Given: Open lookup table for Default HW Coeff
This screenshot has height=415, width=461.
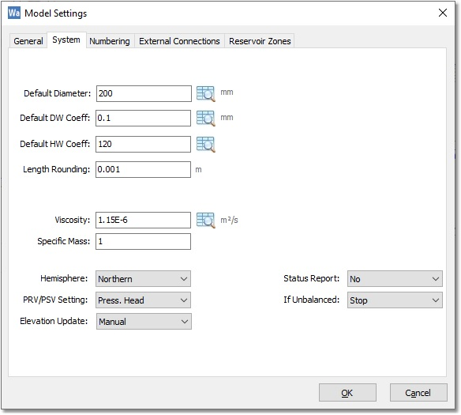Looking at the screenshot, I should (205, 145).
